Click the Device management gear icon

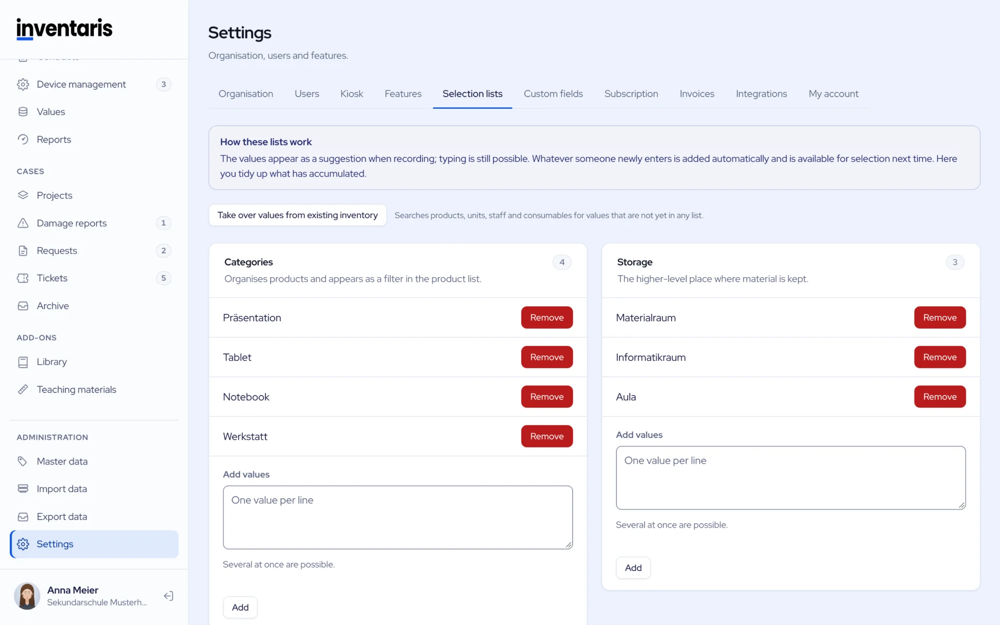(23, 84)
